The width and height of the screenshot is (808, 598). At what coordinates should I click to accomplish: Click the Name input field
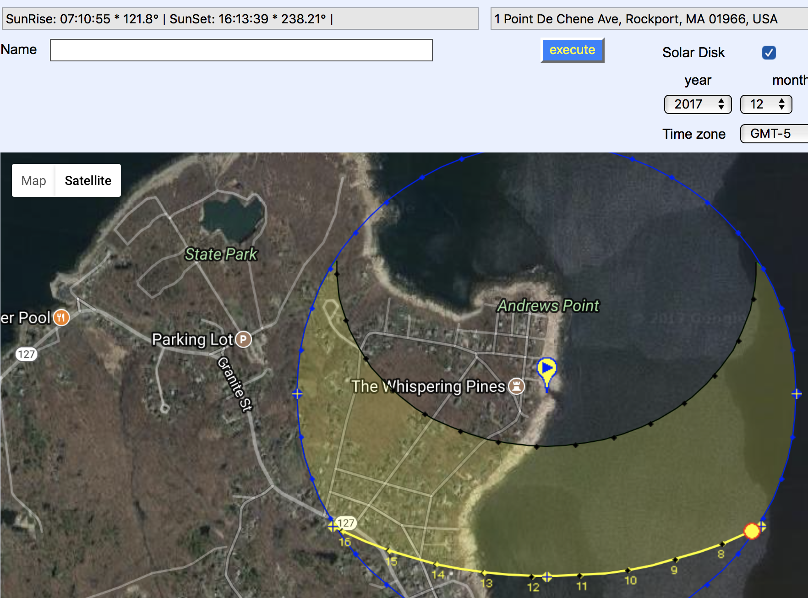[x=241, y=50]
